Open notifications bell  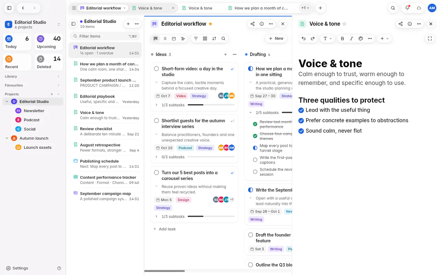[x=407, y=8]
